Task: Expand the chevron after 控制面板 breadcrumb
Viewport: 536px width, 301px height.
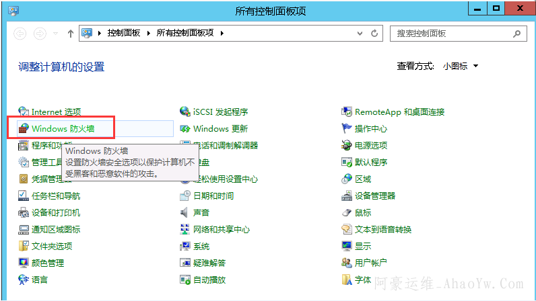Action: click(x=149, y=33)
